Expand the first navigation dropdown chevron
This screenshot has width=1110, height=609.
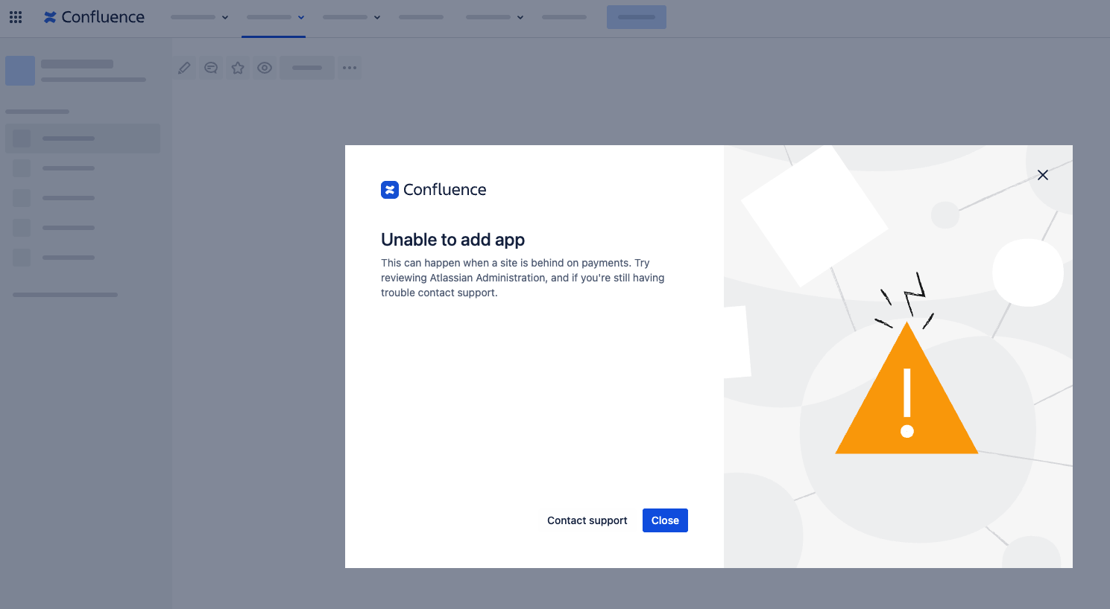tap(225, 17)
